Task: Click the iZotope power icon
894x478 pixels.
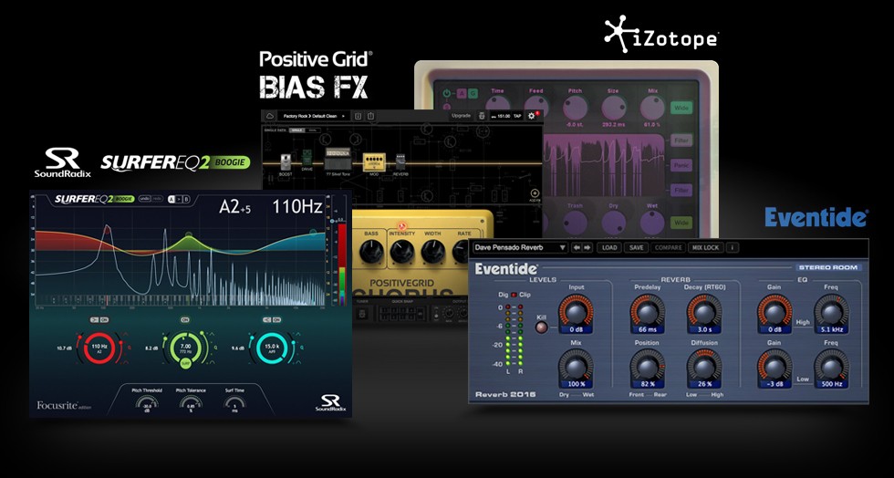Action: click(x=446, y=94)
